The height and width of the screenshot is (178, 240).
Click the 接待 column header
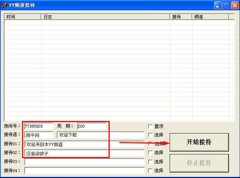[x=181, y=17]
